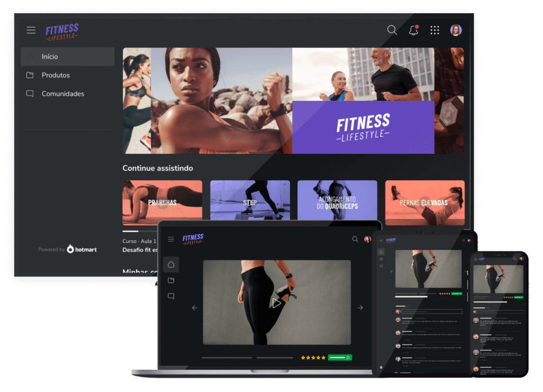Image resolution: width=543 pixels, height=392 pixels.
Task: Click user avatar on the large monitor
Action: [456, 30]
